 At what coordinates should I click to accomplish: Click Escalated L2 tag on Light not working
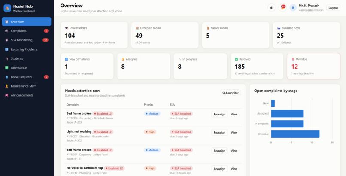tap(103, 132)
